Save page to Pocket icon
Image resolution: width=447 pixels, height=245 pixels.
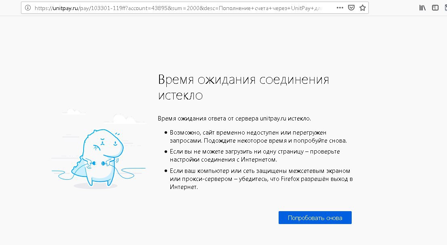pos(351,8)
